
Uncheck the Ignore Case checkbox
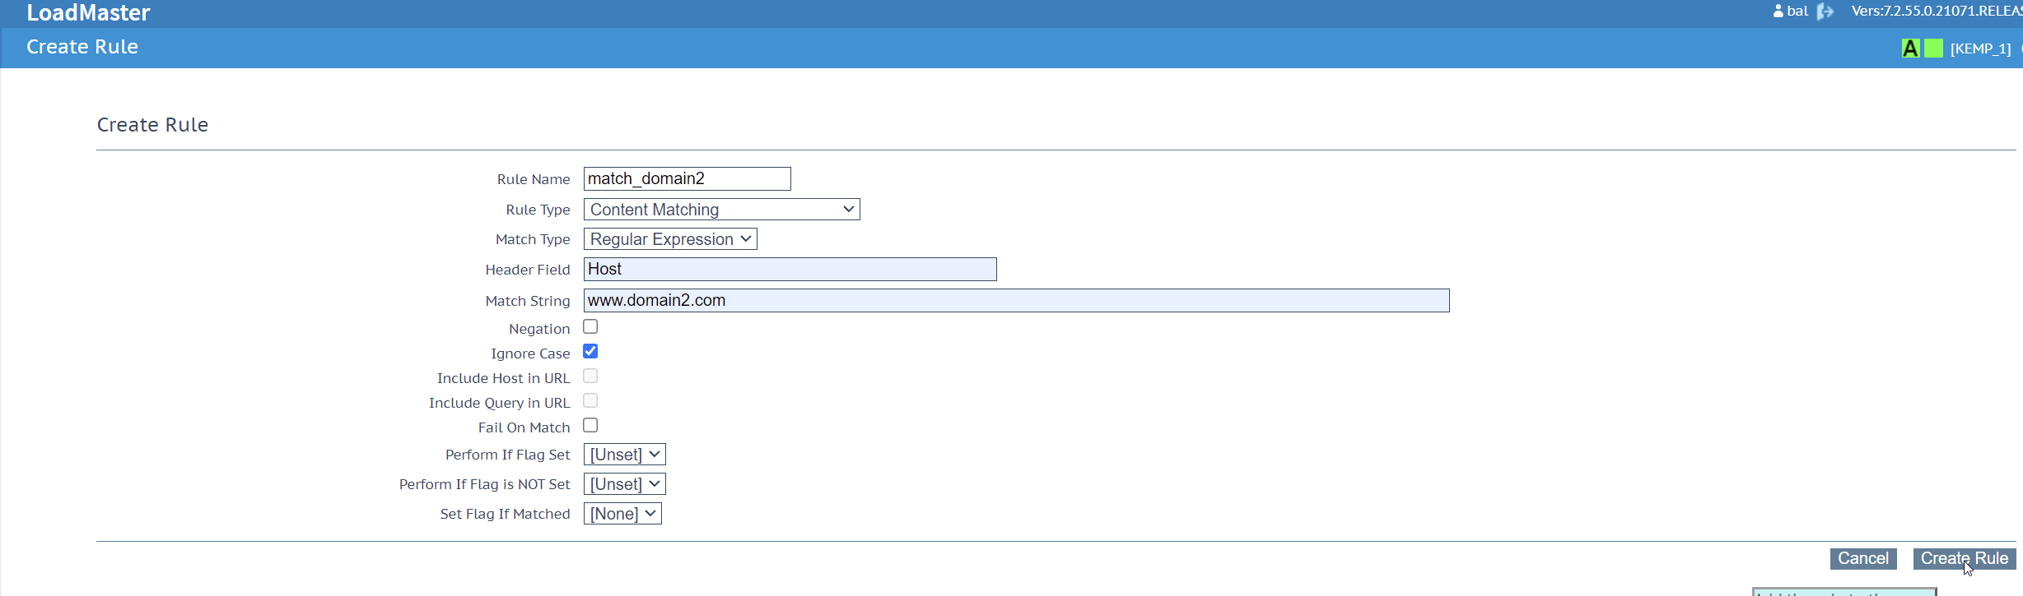590,352
